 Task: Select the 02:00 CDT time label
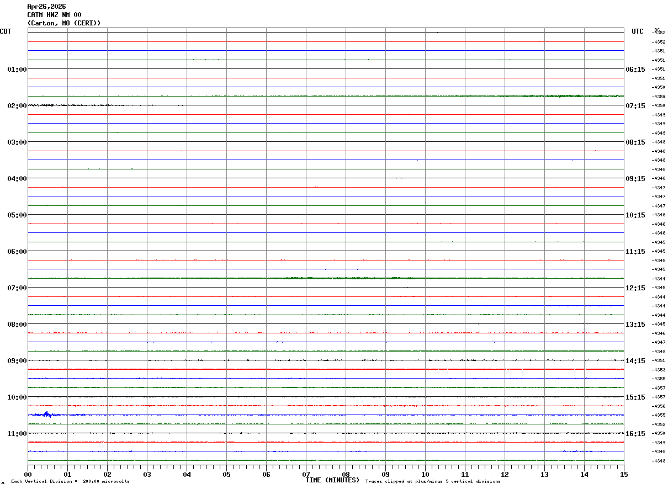17,105
